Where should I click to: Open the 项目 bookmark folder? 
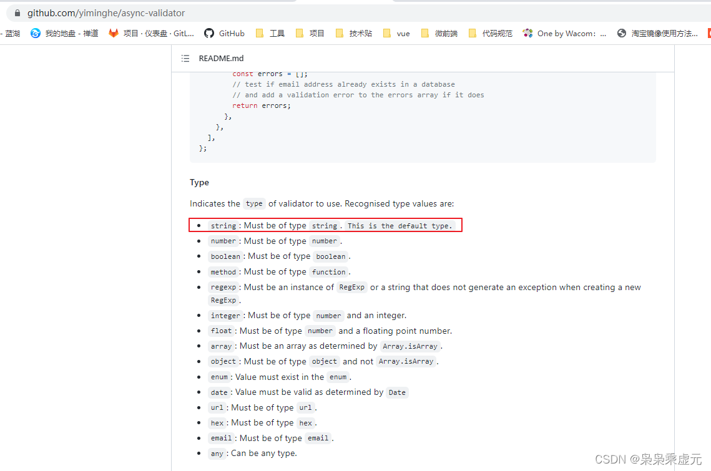pos(310,33)
